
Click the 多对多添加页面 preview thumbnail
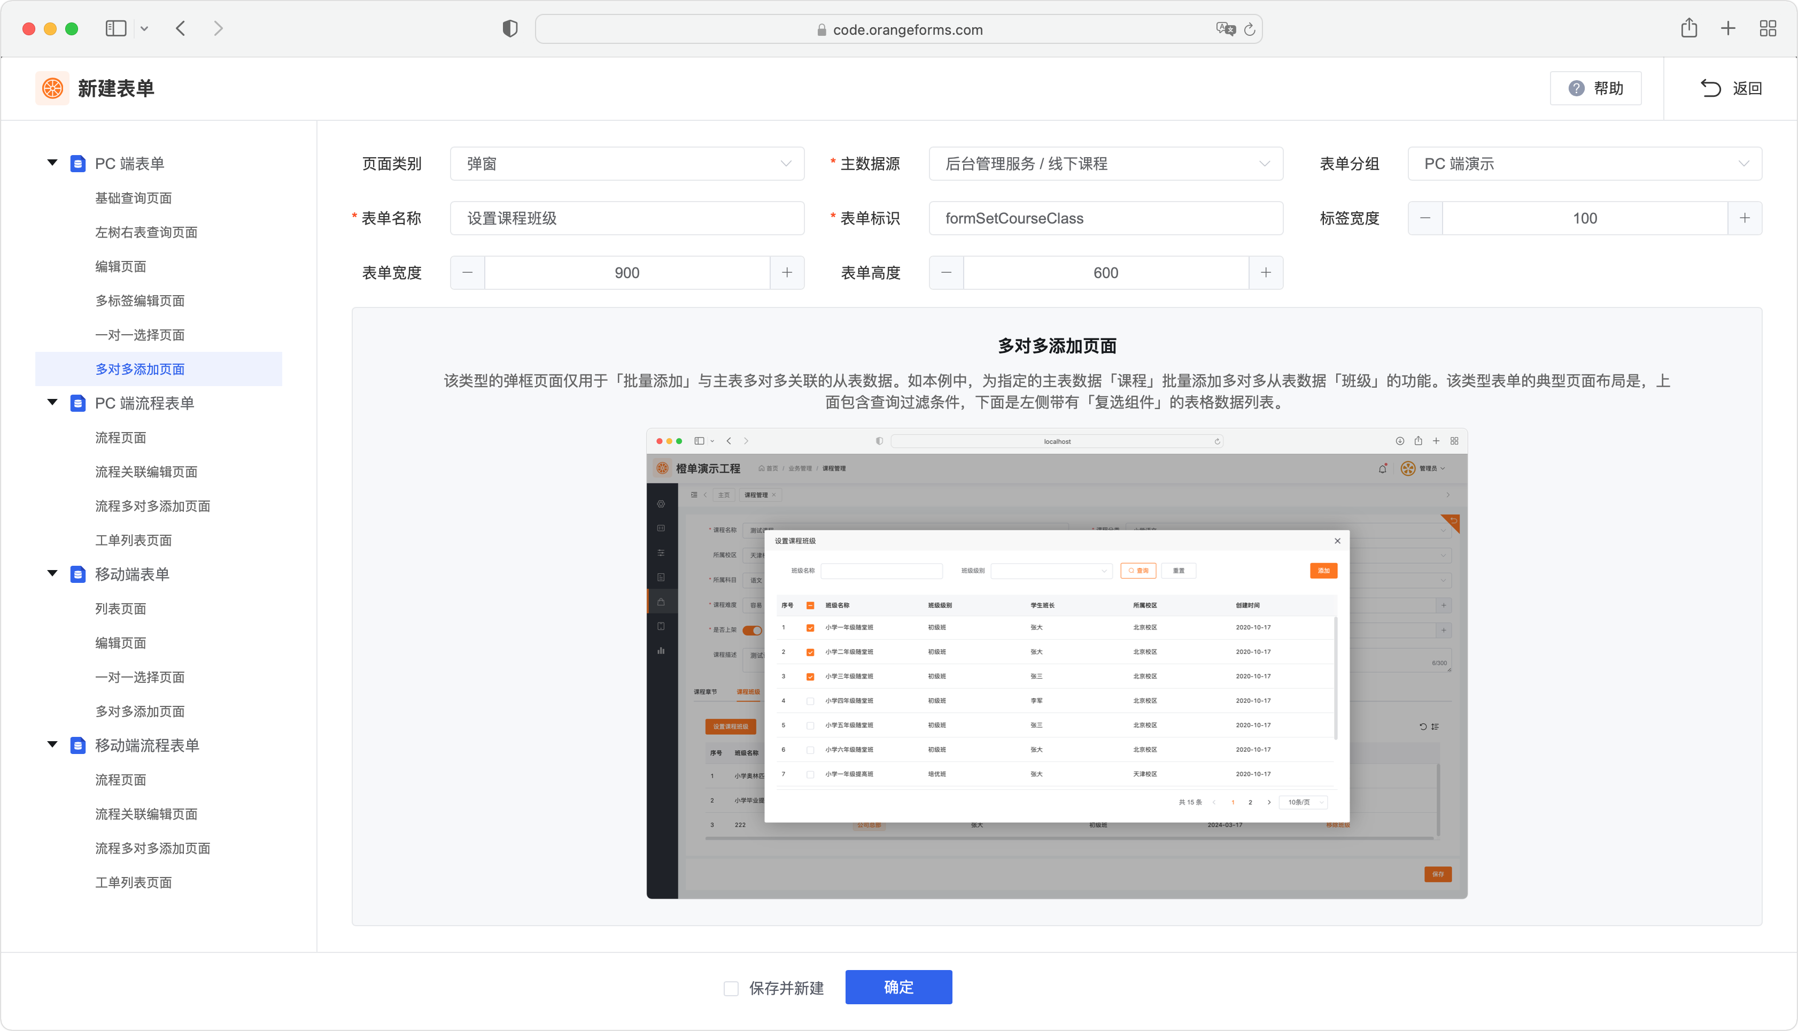click(x=1057, y=664)
